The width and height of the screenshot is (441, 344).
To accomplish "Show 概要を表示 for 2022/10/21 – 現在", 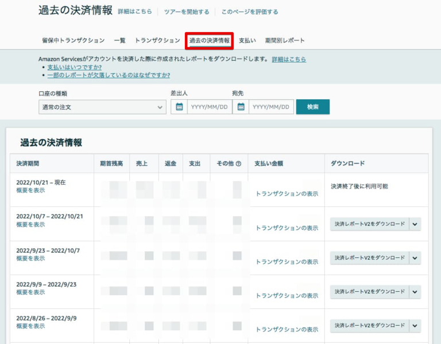I will point(30,190).
